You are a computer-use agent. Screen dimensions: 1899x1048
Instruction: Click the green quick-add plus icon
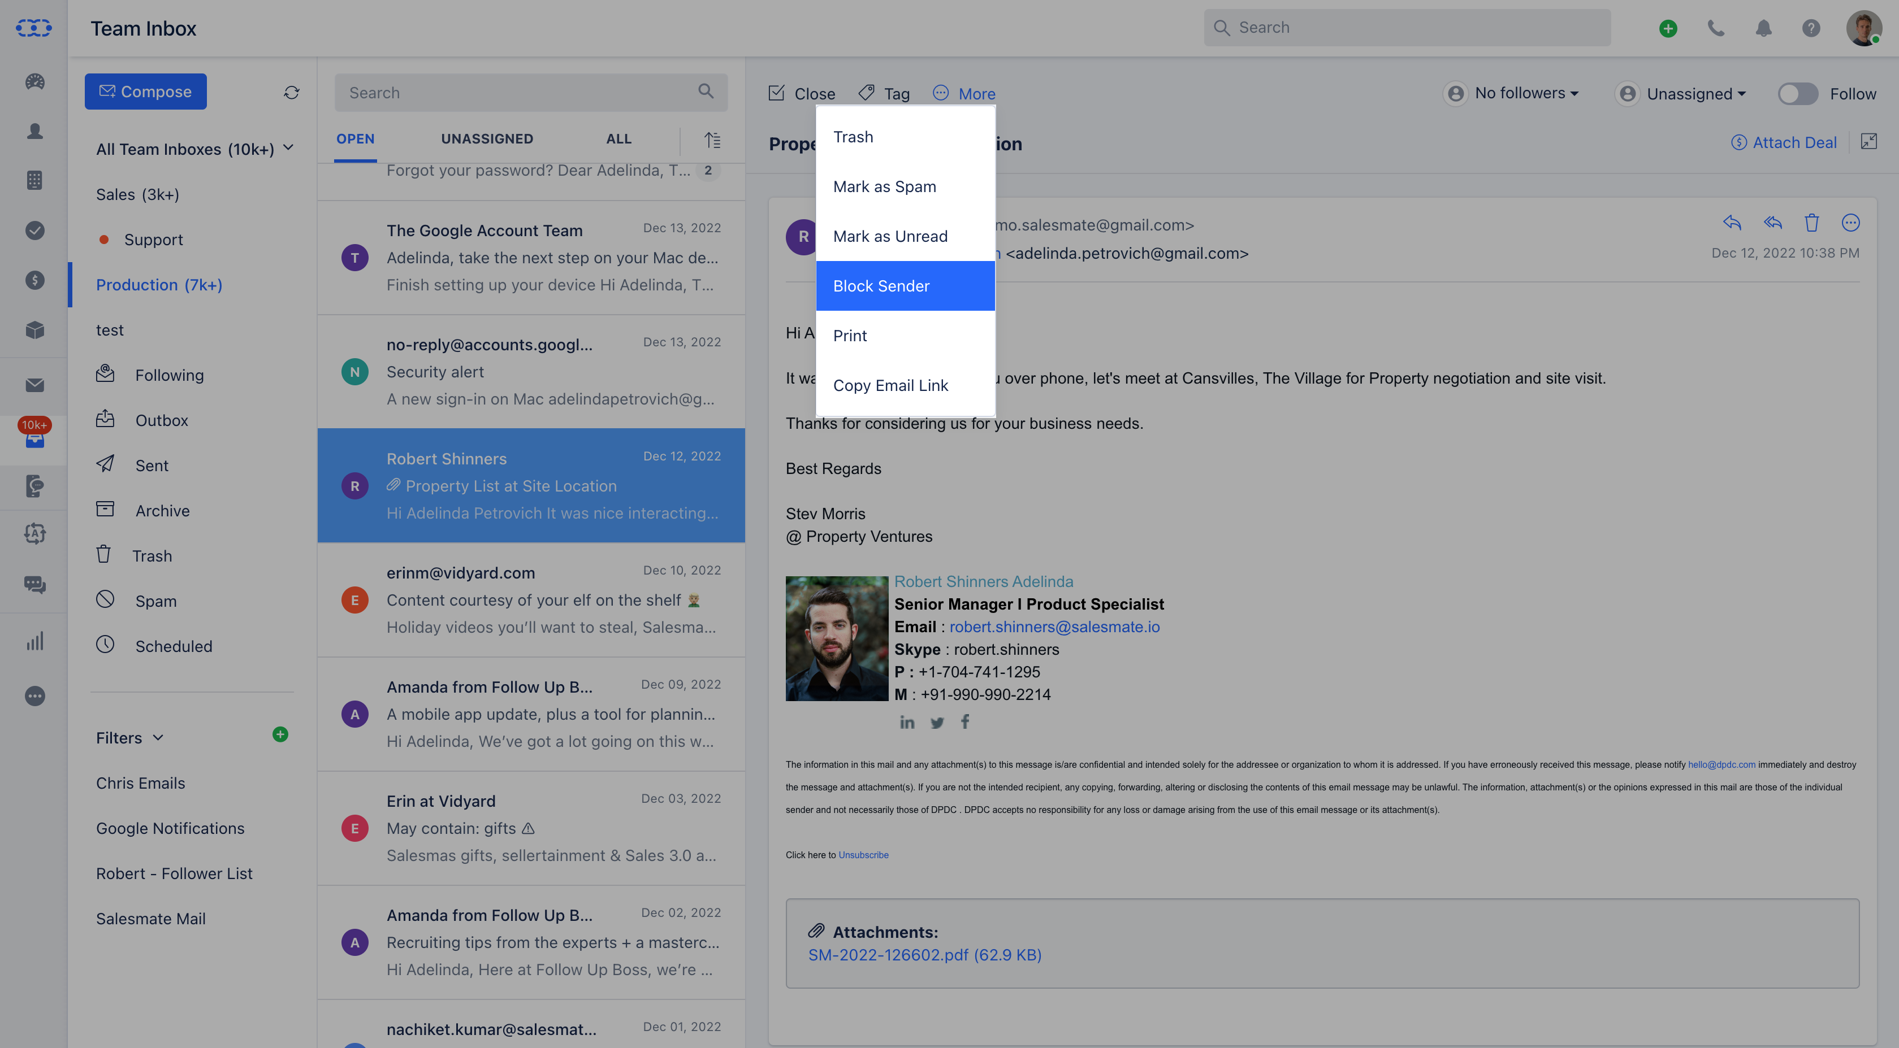point(1668,28)
